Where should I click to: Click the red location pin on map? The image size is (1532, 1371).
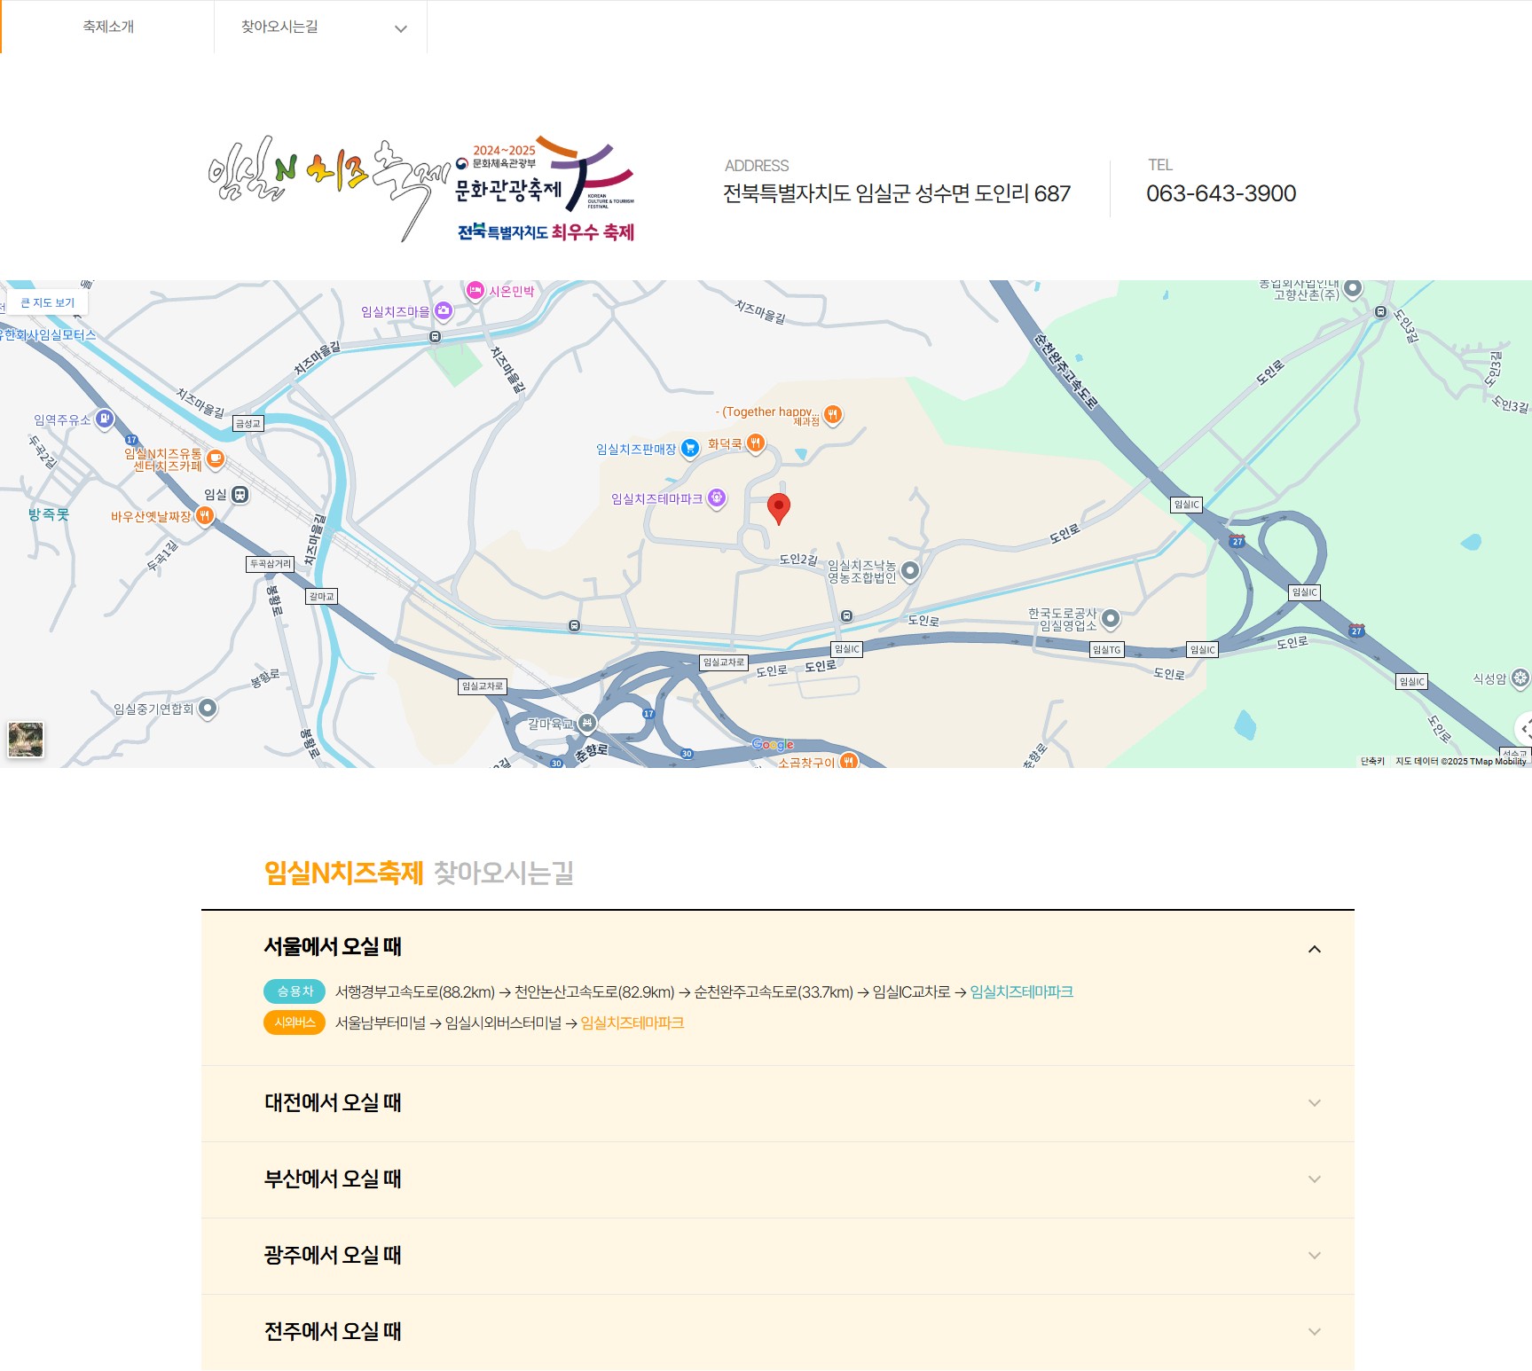point(779,508)
